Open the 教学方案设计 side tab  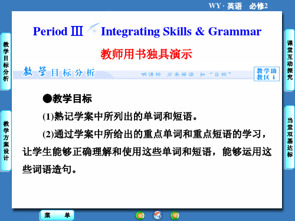click(x=6, y=141)
